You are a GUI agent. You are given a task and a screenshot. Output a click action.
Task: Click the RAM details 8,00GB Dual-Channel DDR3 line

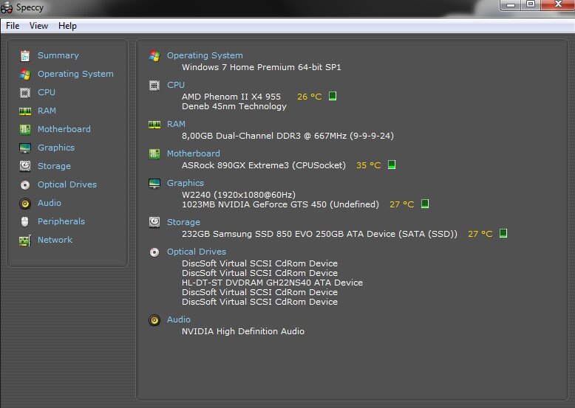pyautogui.click(x=287, y=136)
